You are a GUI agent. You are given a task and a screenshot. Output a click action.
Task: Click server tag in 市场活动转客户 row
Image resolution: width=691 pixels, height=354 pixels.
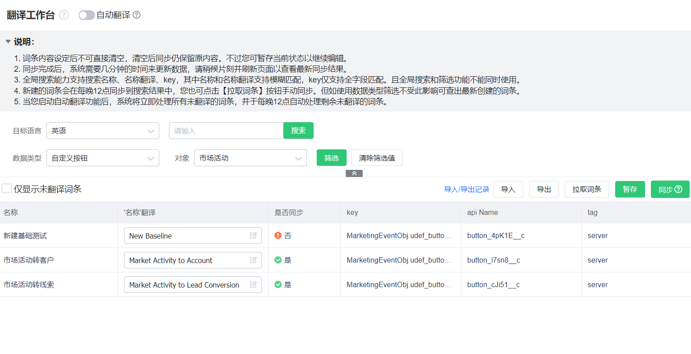(598, 260)
